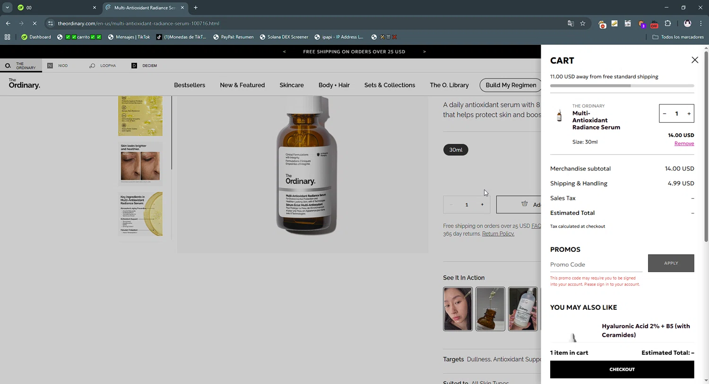The height and width of the screenshot is (384, 709).
Task: Click the Add to cart basket button
Action: 519,205
